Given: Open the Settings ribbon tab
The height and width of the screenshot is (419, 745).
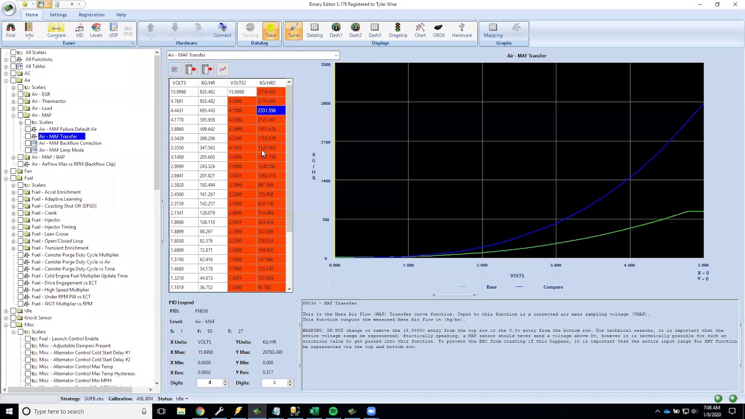Looking at the screenshot, I should point(58,15).
